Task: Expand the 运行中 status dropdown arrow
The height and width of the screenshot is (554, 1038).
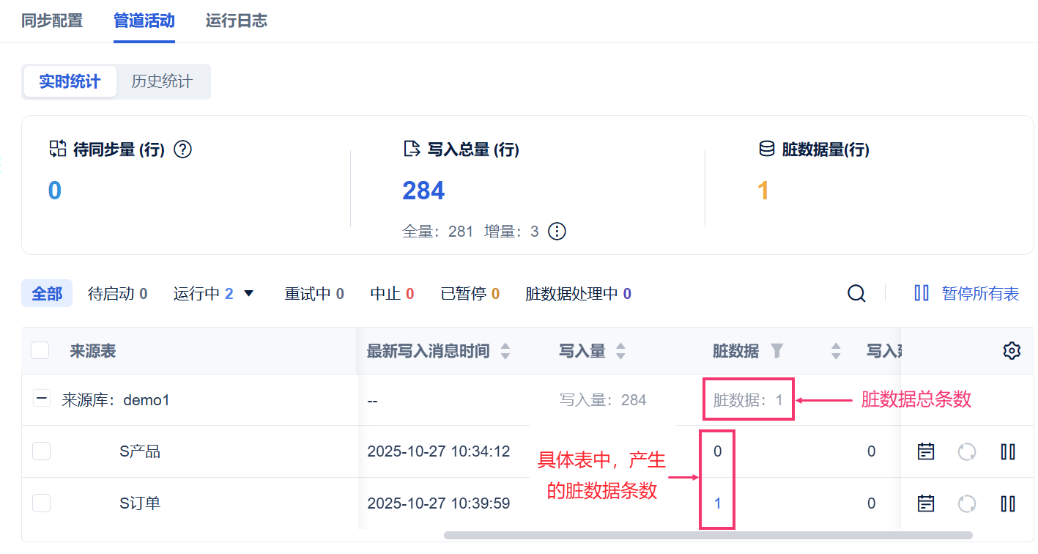Action: [x=248, y=294]
